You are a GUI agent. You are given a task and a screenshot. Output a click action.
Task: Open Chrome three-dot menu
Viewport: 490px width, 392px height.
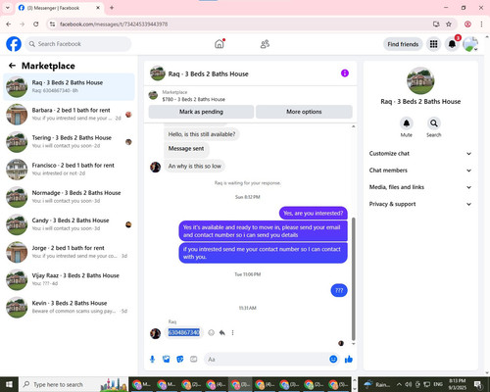click(481, 24)
